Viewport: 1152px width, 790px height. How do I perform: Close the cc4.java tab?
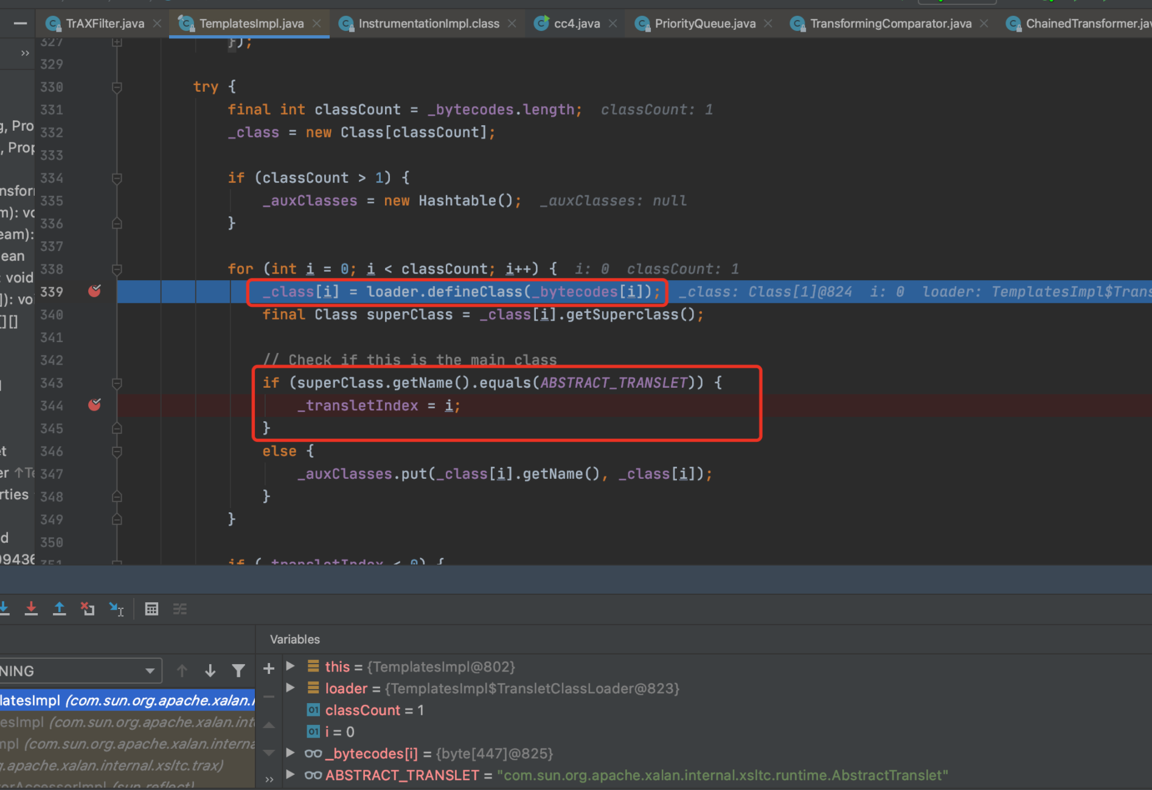[x=613, y=24]
